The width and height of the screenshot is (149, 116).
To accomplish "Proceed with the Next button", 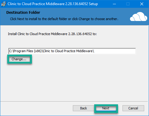I will (x=106, y=108).
